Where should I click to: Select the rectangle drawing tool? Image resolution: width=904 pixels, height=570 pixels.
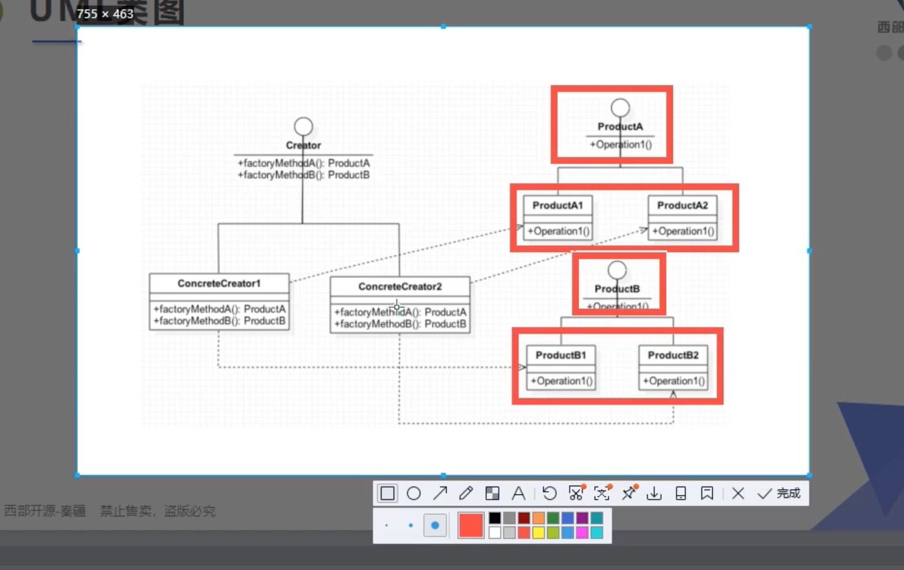pyautogui.click(x=387, y=494)
